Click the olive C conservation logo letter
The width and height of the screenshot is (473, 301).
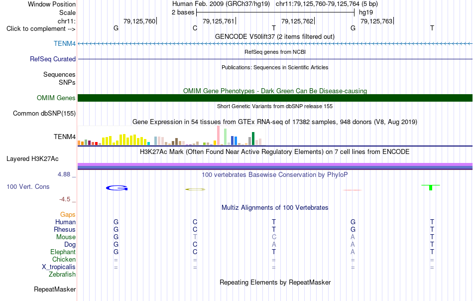pos(195,189)
